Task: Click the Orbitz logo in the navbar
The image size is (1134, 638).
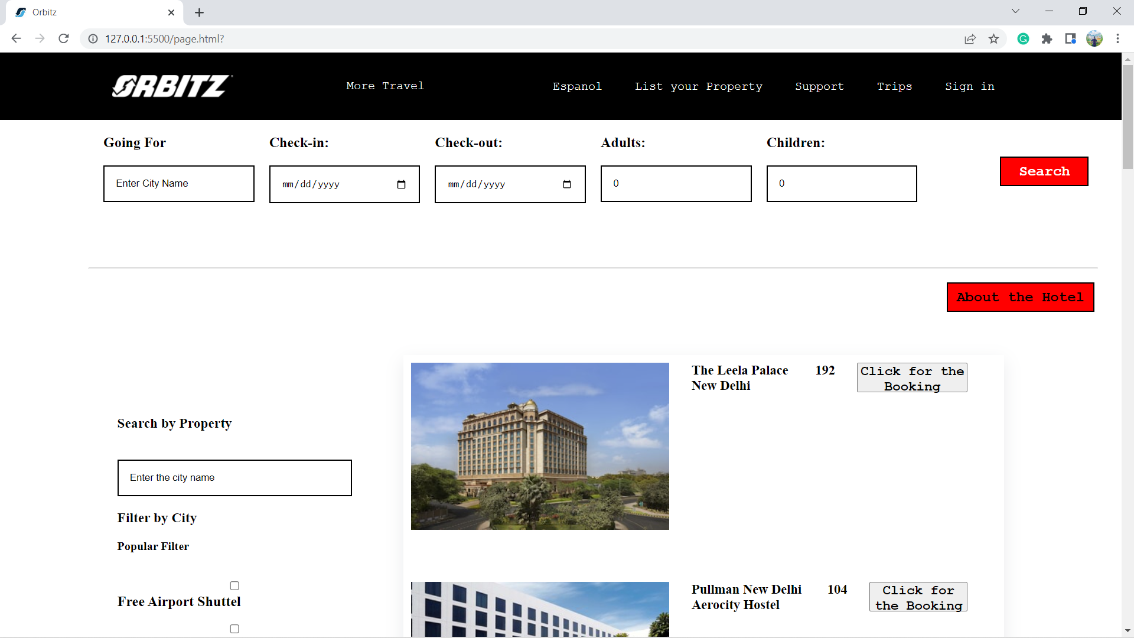Action: (171, 86)
